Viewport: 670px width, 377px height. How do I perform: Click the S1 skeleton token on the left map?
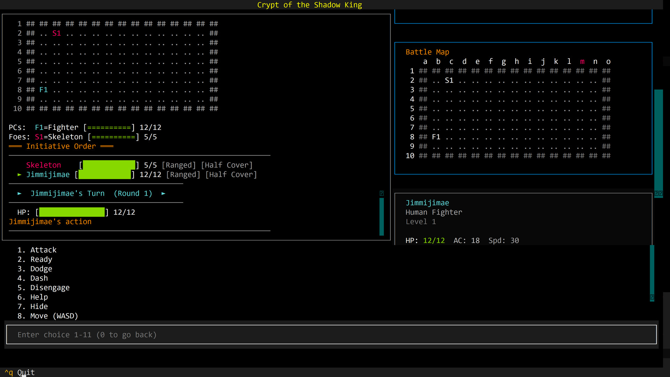(57, 33)
